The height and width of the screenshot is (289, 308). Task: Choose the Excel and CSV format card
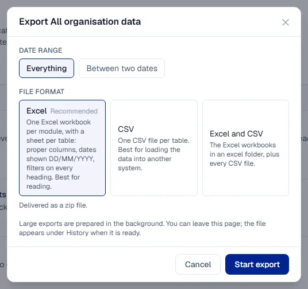tap(245, 148)
